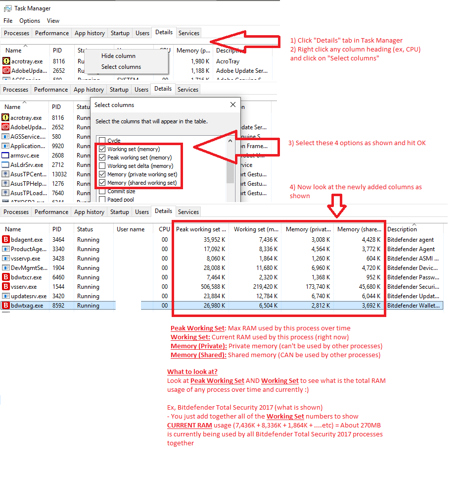The width and height of the screenshot is (460, 477).
Task: Click PID 13032 in the middle table
Action: (59, 174)
